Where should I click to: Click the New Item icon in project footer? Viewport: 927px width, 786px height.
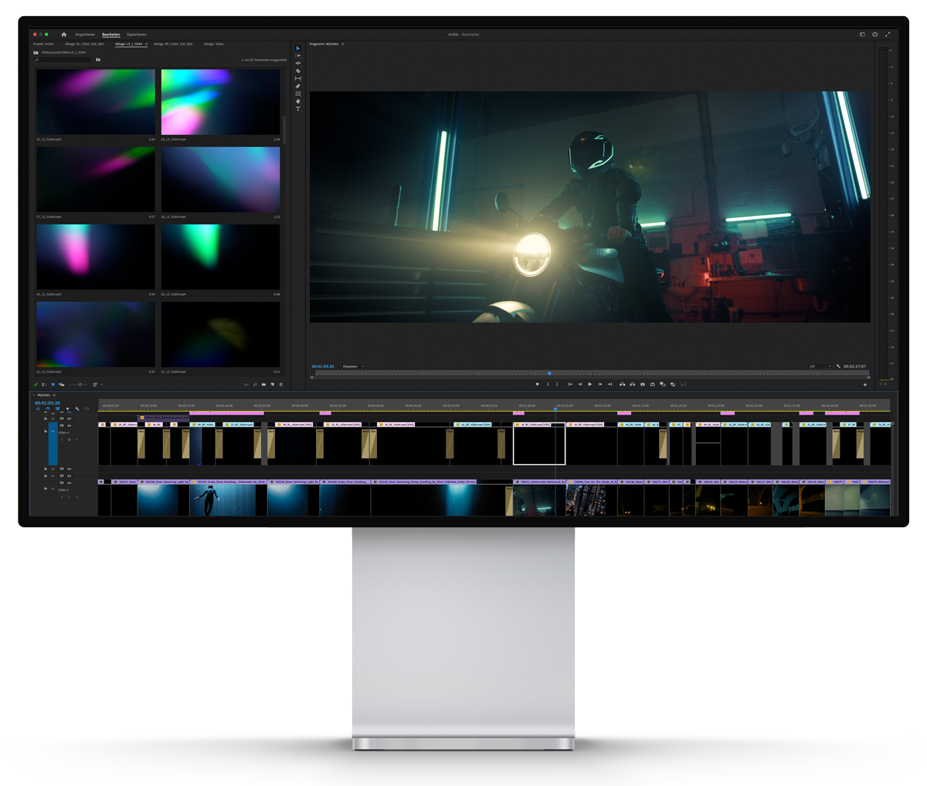click(272, 385)
